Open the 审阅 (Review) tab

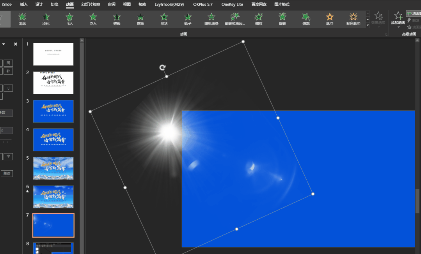[112, 4]
